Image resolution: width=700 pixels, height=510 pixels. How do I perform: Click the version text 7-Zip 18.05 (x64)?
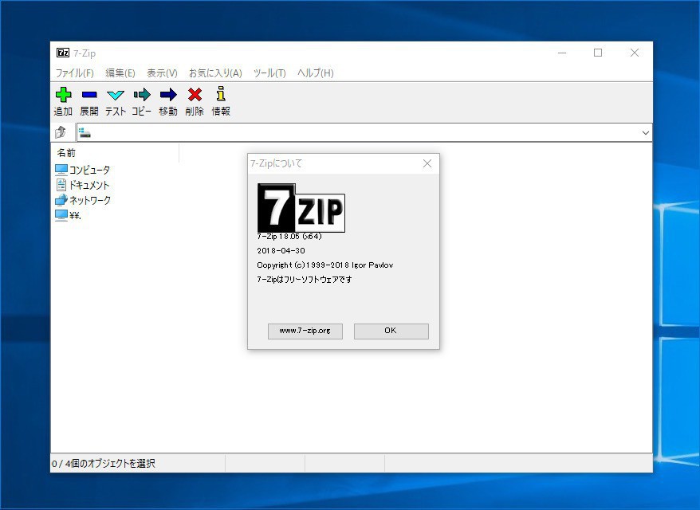[x=289, y=237]
